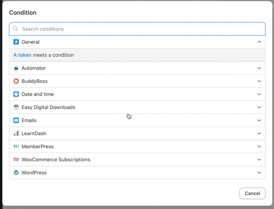Collapse the General section chevron

click(259, 42)
